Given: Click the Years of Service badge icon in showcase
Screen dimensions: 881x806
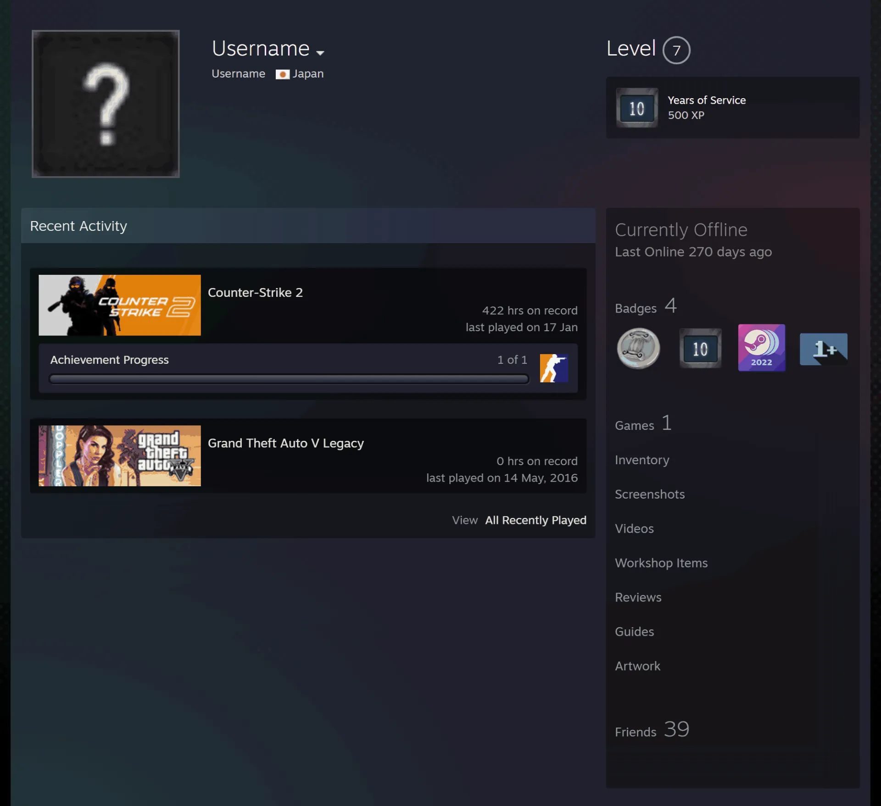Looking at the screenshot, I should 636,108.
